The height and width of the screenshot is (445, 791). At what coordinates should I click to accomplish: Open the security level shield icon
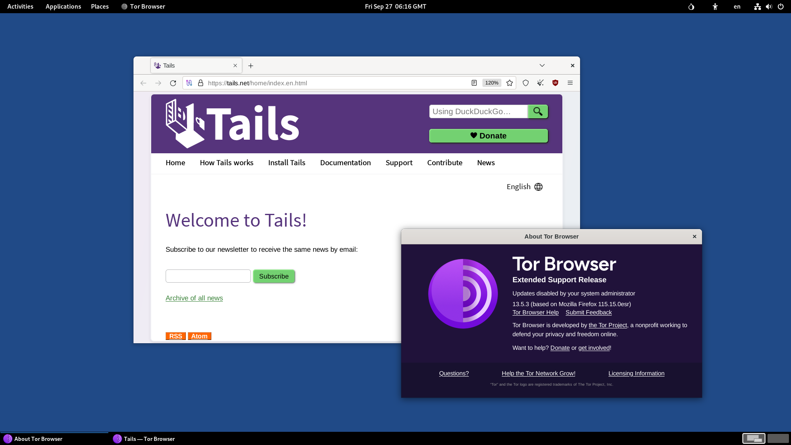pyautogui.click(x=525, y=83)
